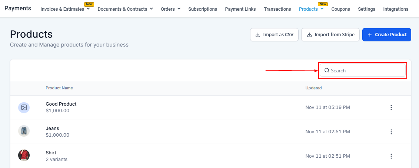Open three-dot menu for Shirt row
419x168 pixels.
tap(391, 156)
